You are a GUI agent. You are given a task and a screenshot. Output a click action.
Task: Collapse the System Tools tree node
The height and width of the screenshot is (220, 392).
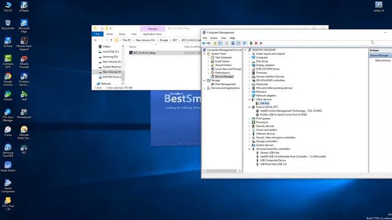(x=205, y=54)
